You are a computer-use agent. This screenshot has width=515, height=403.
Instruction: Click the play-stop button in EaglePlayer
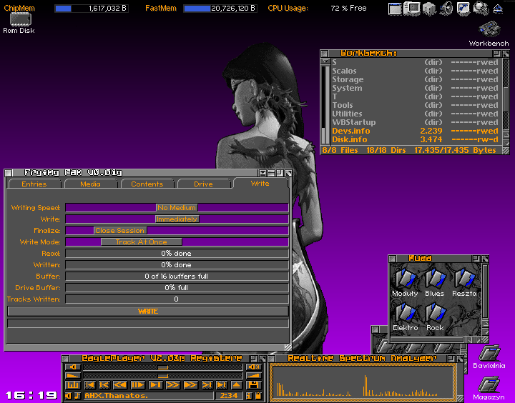pos(156,385)
